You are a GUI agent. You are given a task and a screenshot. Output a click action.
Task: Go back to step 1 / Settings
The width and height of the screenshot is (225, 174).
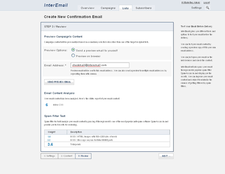pyautogui.click(x=49, y=156)
